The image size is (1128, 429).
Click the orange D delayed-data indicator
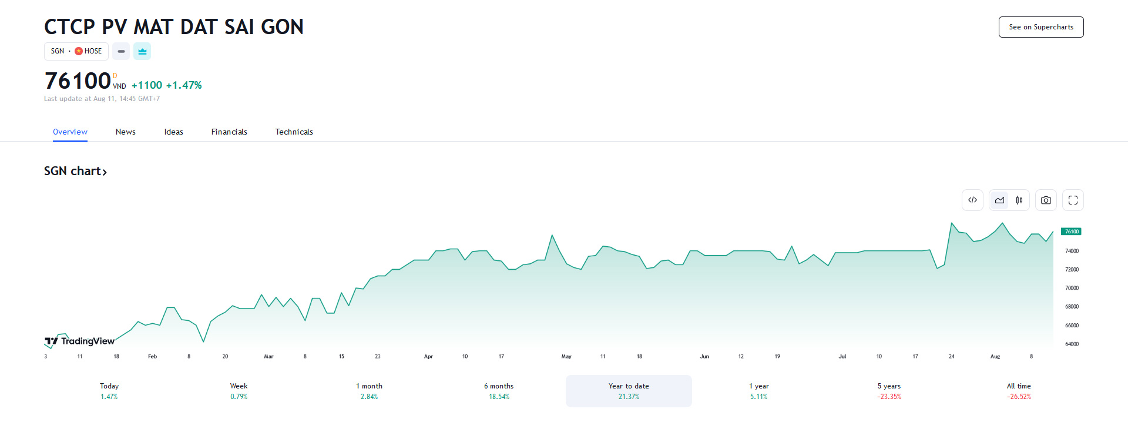(x=115, y=76)
